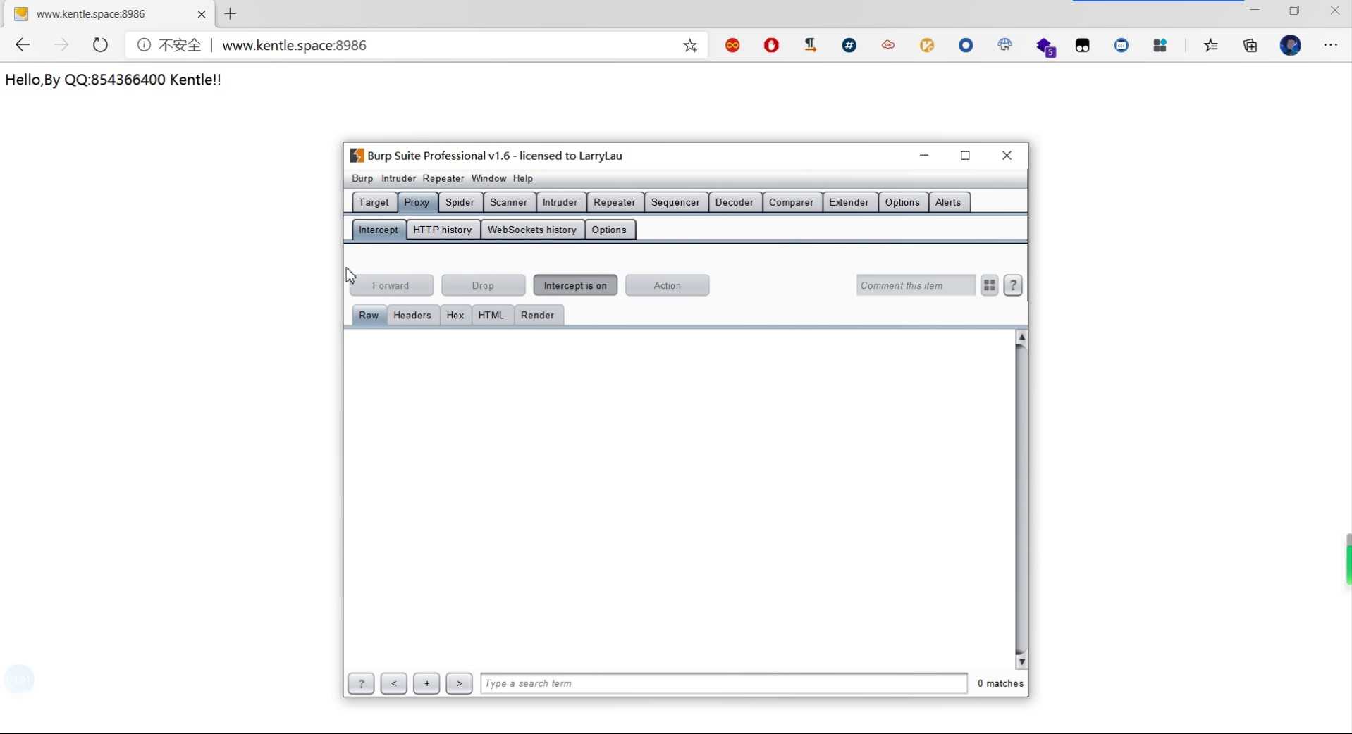This screenshot has height=734, width=1352.
Task: Switch to the Render view tab
Action: pos(538,316)
